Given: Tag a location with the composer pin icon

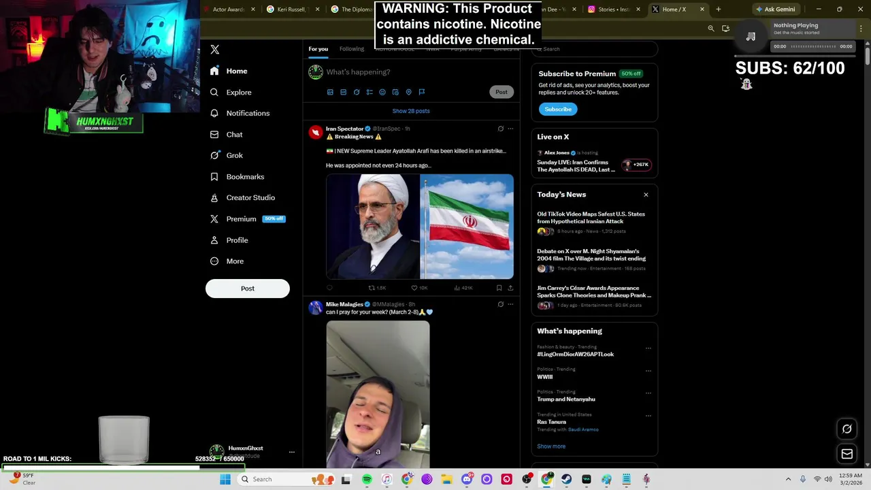Looking at the screenshot, I should click(x=408, y=92).
